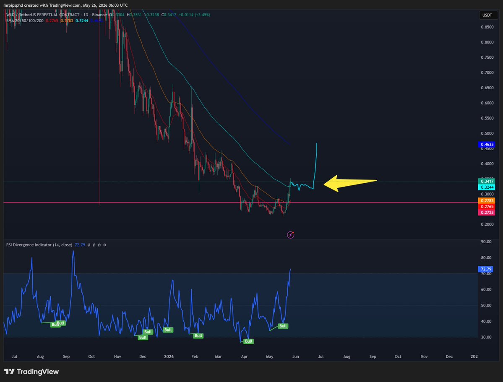Click the +0.0114 (+3.45%) change value

194,15
